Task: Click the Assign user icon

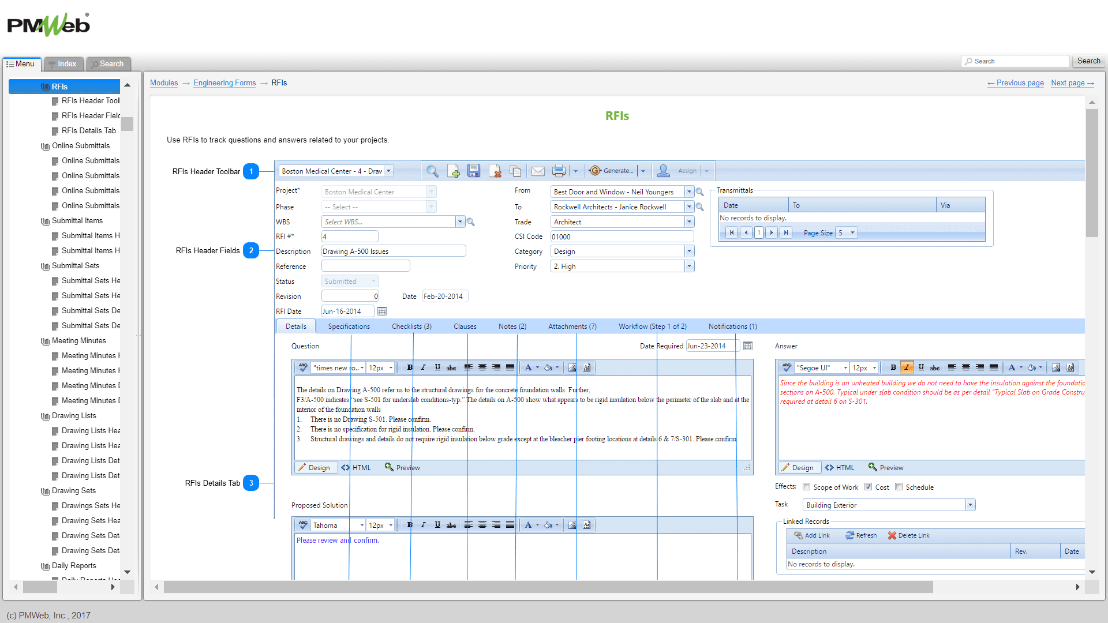Action: tap(664, 171)
